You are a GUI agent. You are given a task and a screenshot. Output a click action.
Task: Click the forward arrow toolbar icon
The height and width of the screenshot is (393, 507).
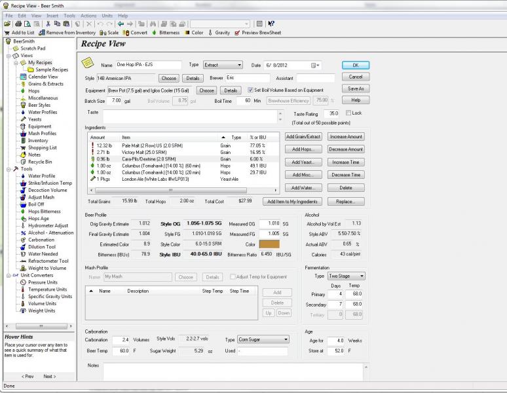pos(130,24)
